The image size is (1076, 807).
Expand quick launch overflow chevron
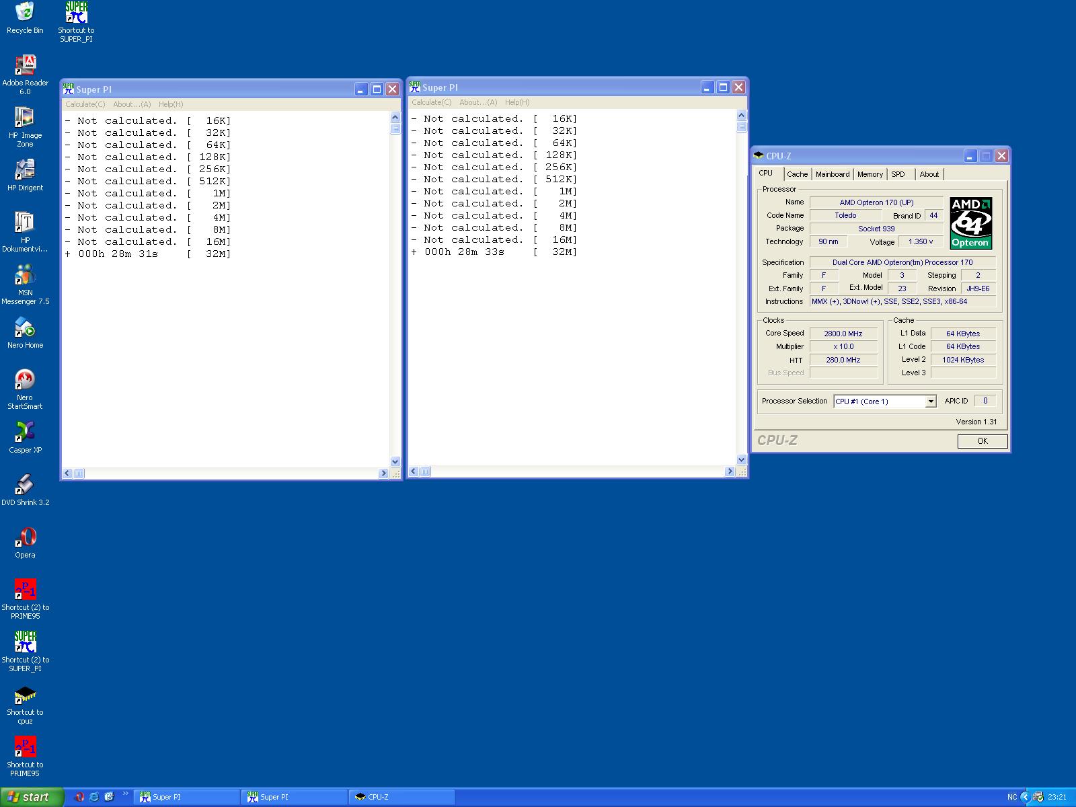[125, 794]
